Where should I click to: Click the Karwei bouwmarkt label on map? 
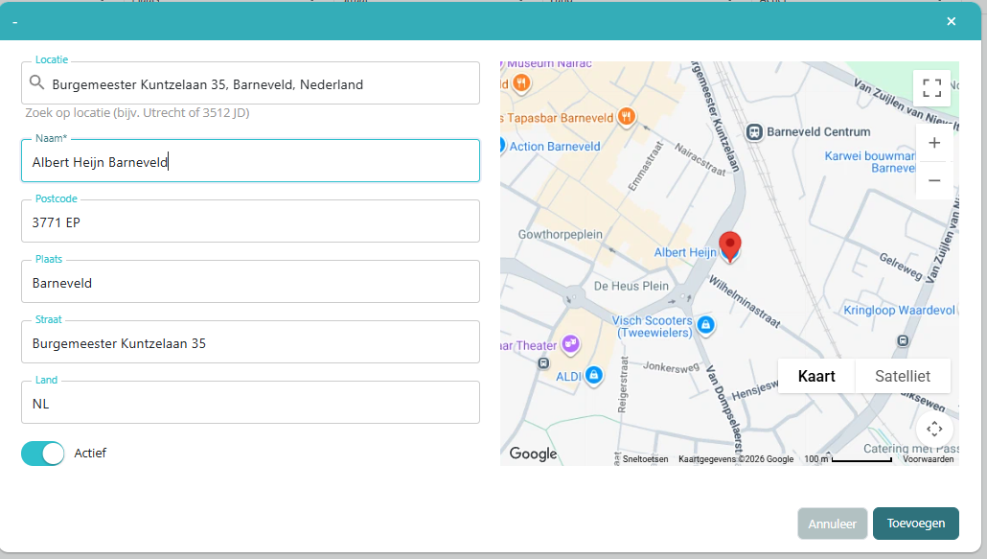coord(870,162)
